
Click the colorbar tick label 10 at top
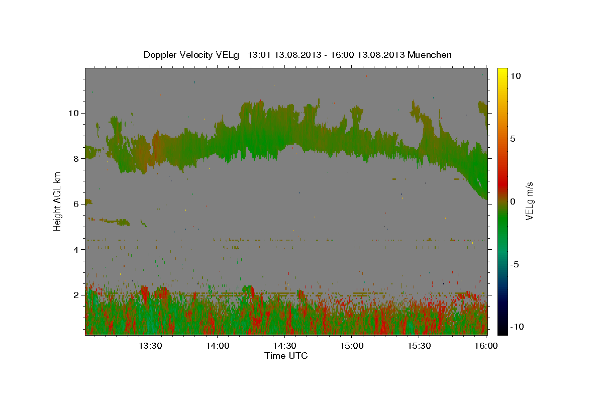click(515, 76)
